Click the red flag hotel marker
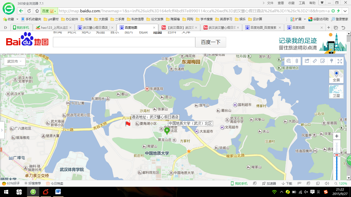Screen dimensions: 351x197 click(x=128, y=124)
